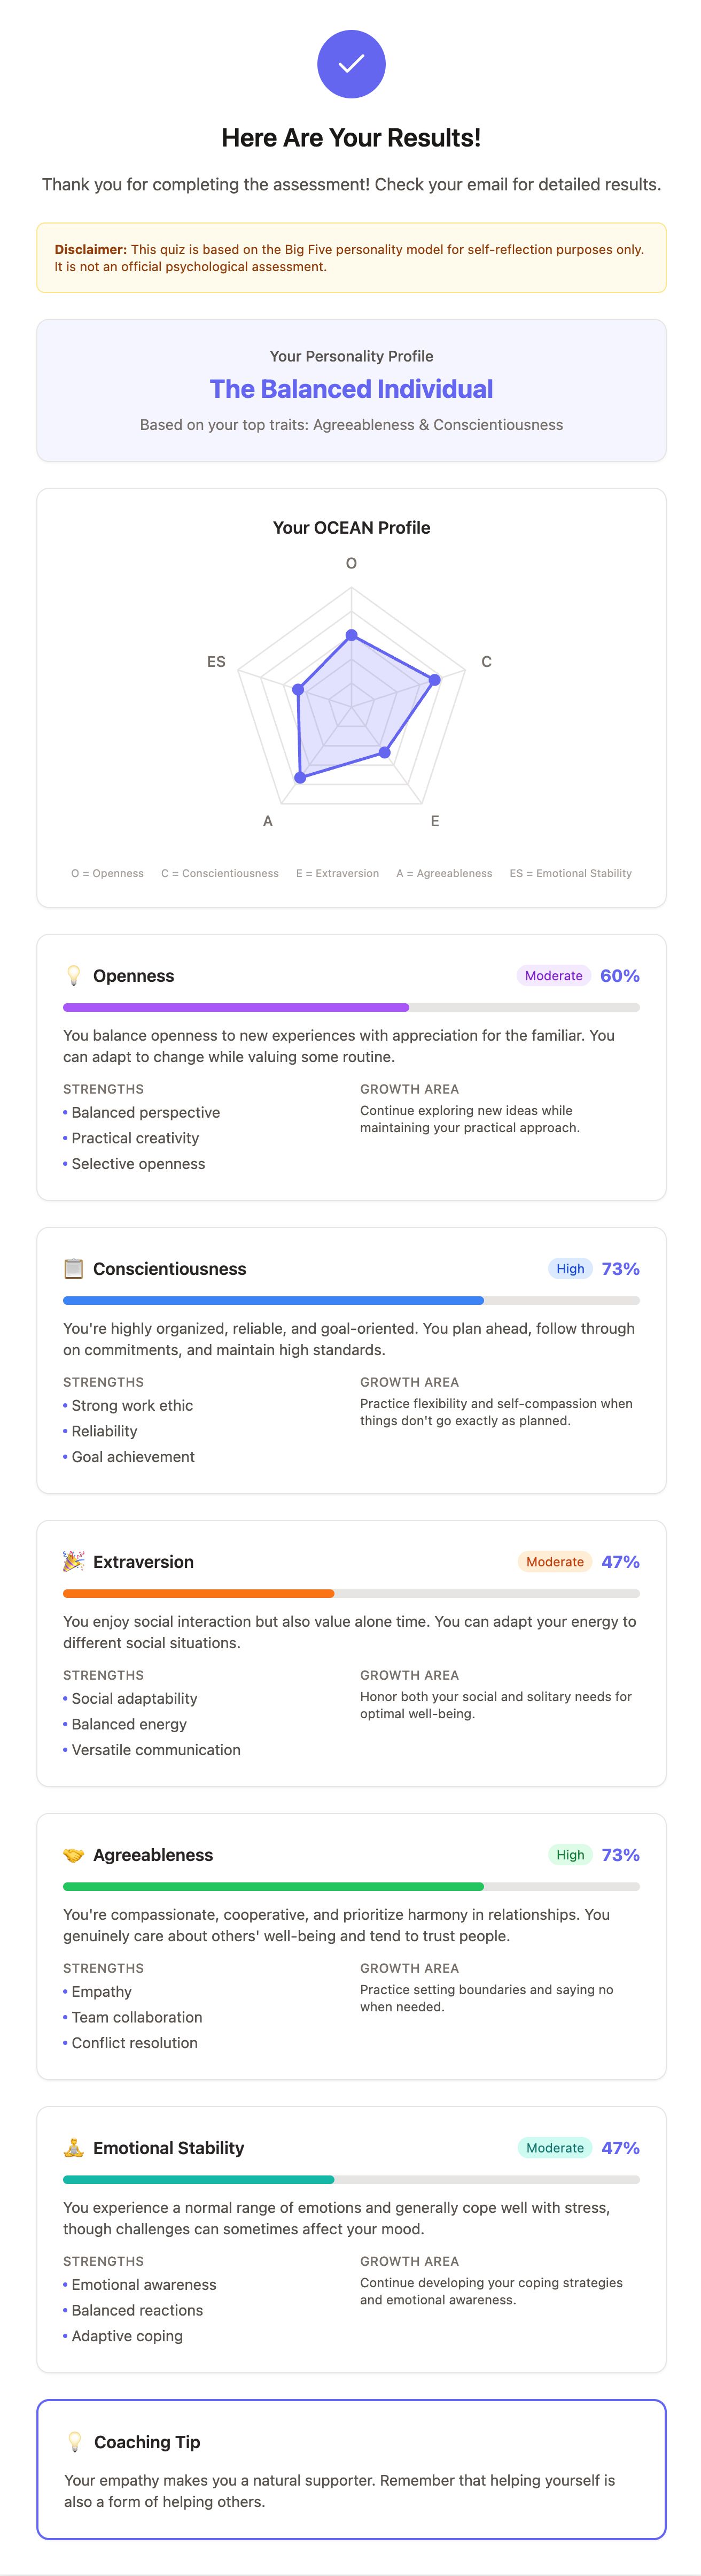The height and width of the screenshot is (2576, 701).
Task: Click the purple Openness progress bar
Action: pos(236,1007)
